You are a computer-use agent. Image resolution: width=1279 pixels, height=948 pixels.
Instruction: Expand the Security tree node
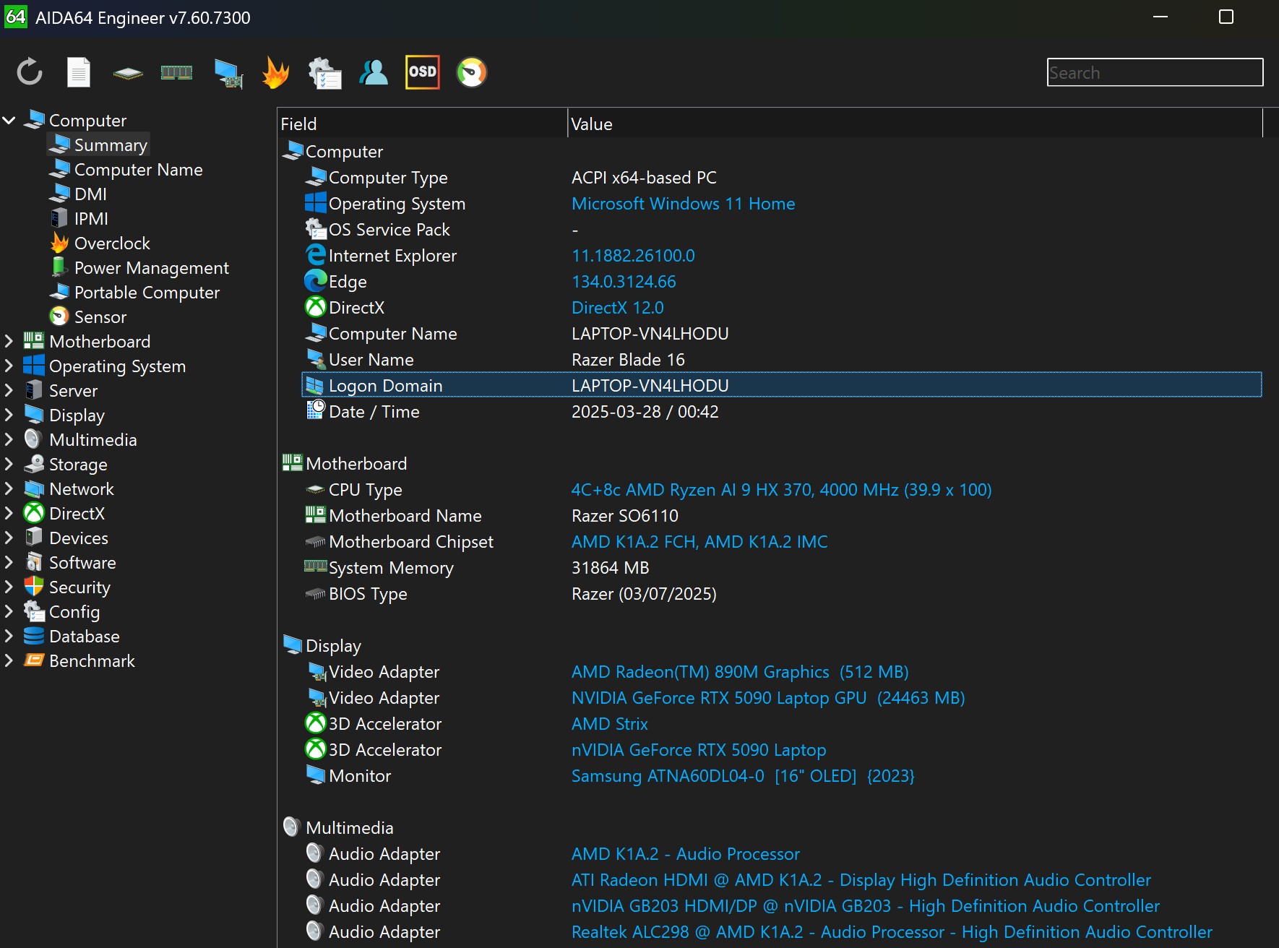[x=9, y=587]
